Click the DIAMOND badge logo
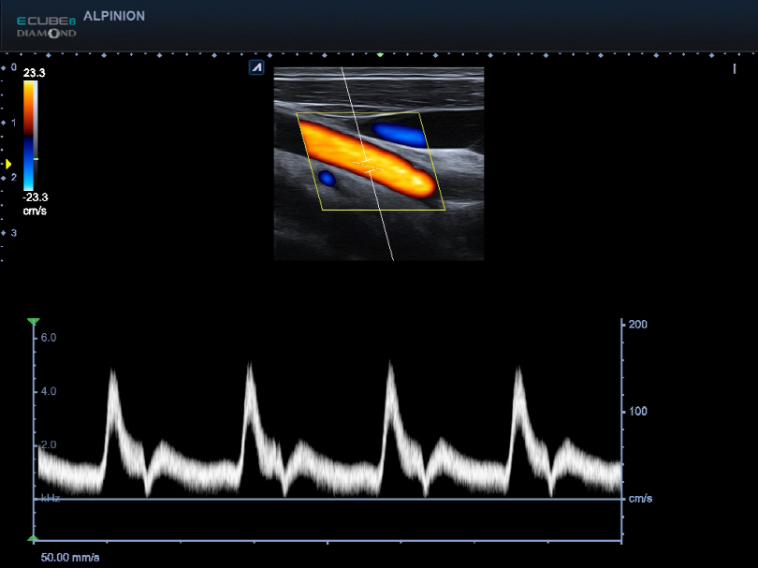758x568 pixels. [x=45, y=33]
